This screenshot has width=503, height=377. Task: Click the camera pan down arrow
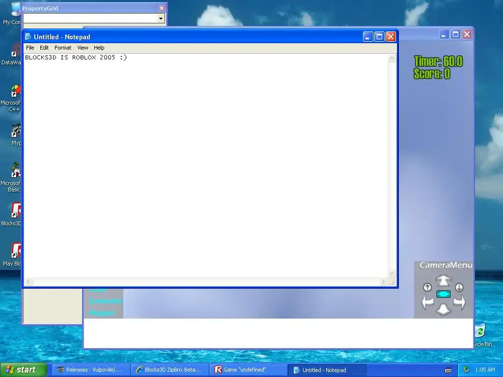444,309
